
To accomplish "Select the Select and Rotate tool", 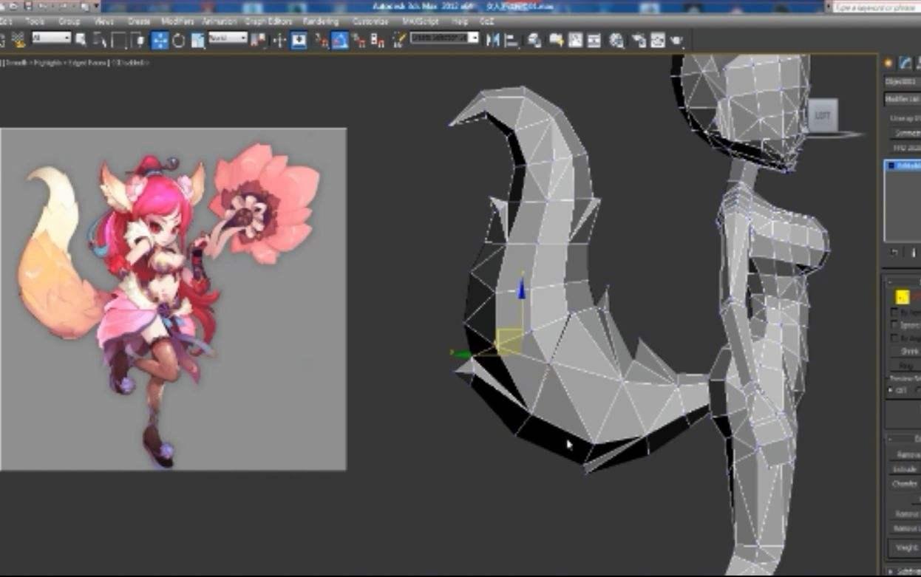I will 178,40.
